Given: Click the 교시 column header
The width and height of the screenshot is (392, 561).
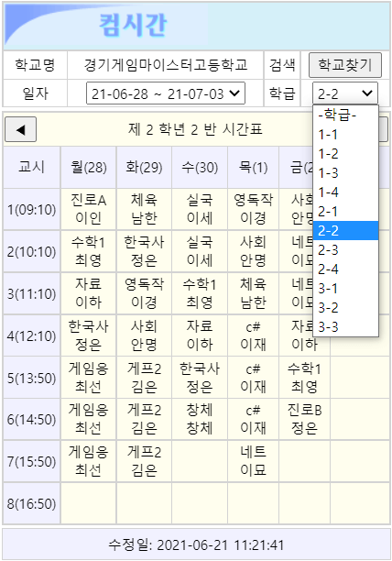Looking at the screenshot, I should (32, 167).
